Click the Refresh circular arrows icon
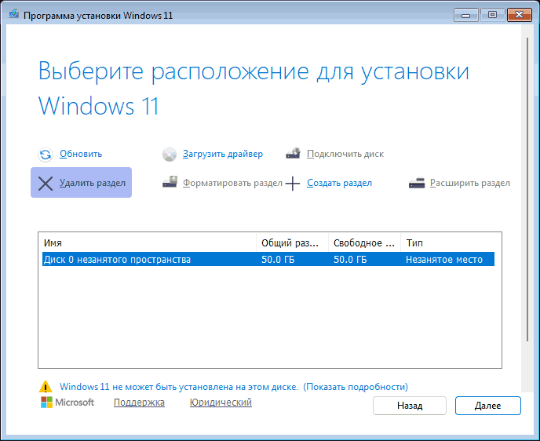Viewport: 540px width, 441px height. (x=45, y=155)
